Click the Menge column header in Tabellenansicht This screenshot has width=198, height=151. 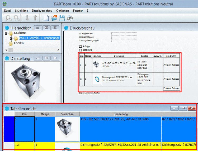45,114
